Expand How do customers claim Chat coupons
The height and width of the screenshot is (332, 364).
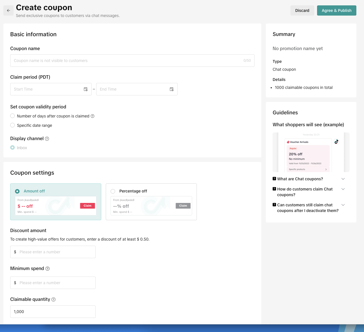click(343, 189)
